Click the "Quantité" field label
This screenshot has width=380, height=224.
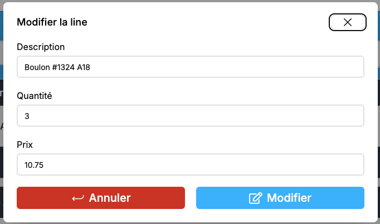coord(35,96)
